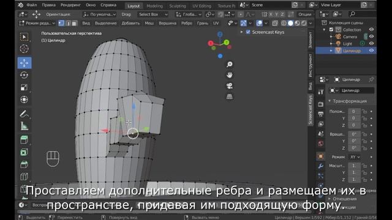Screen dimensions: 392x220
Task: Switch to solid viewport shading
Action: click(290, 23)
